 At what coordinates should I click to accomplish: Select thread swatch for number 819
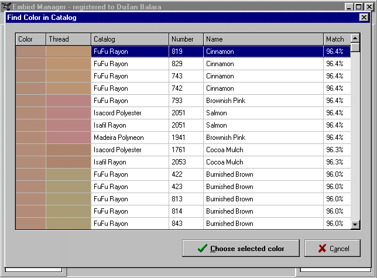[x=68, y=52]
